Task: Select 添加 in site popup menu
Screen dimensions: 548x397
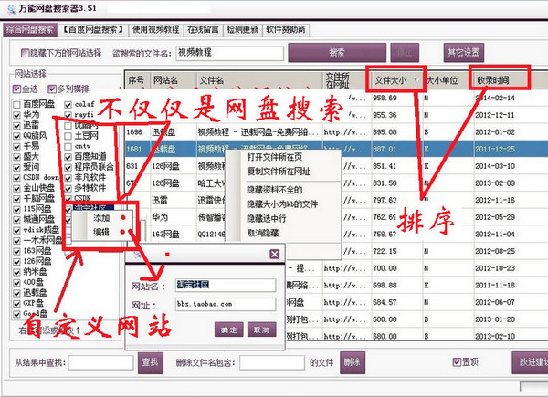Action: 101,218
